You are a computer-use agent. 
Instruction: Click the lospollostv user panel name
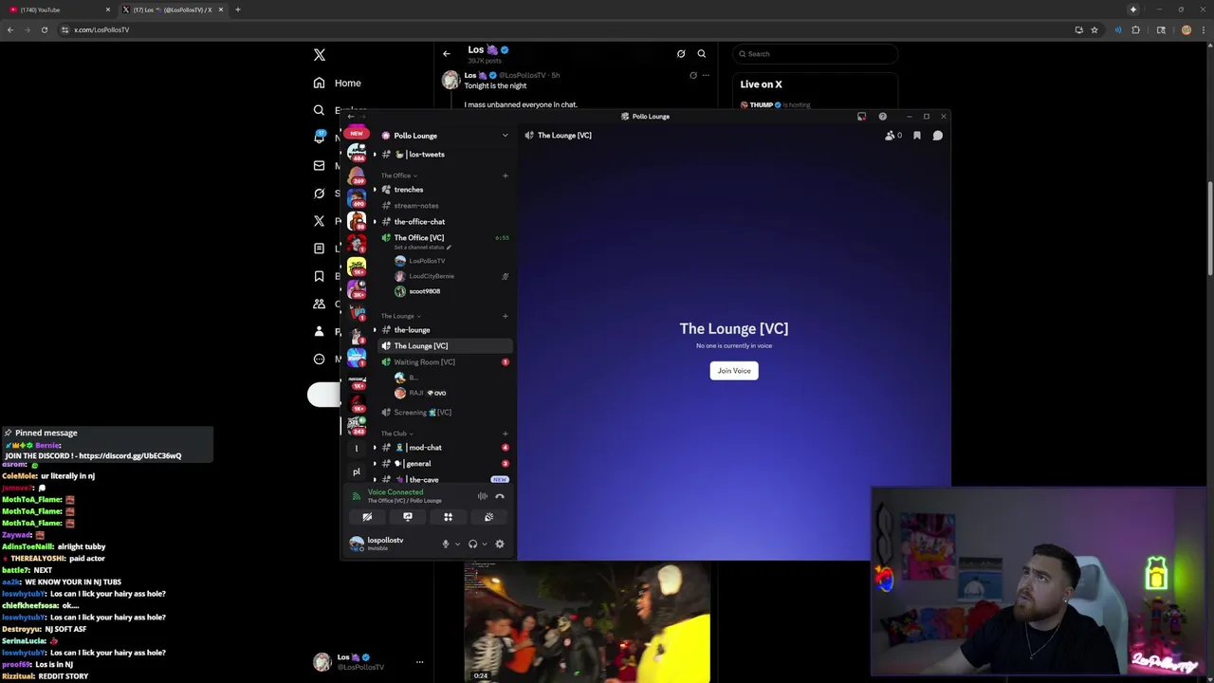click(x=385, y=541)
